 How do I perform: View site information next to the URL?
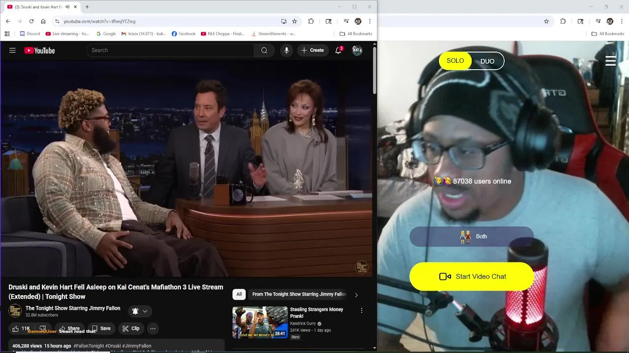click(x=57, y=21)
